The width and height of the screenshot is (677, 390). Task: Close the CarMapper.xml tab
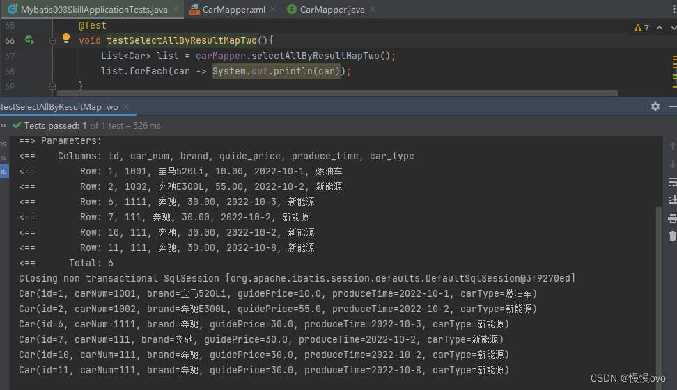tap(273, 9)
